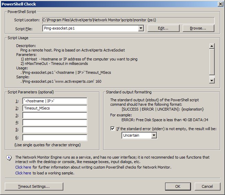The image size is (225, 195).
Task: Click the '[SUCCESS | ERROR | UNCERTAIN]' format text
Action: (163, 109)
